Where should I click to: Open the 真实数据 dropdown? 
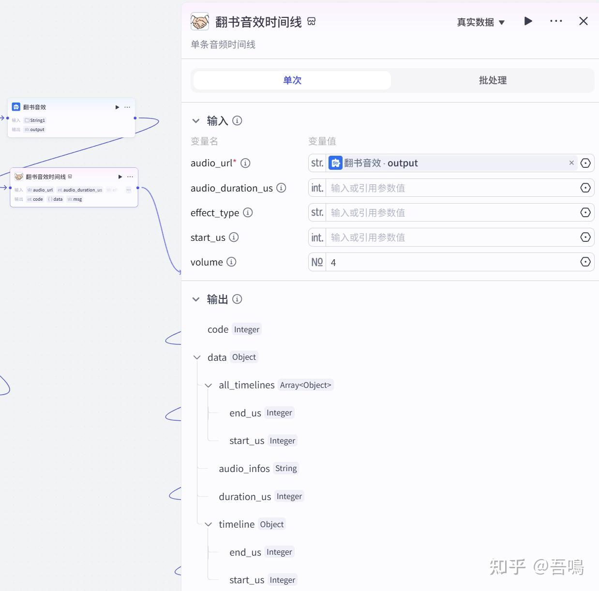pyautogui.click(x=480, y=22)
